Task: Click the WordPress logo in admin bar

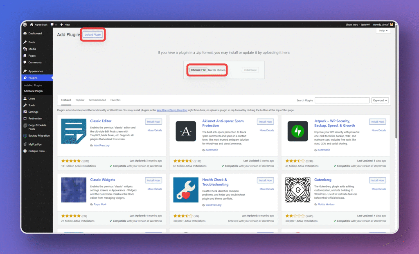Action: tap(25, 25)
